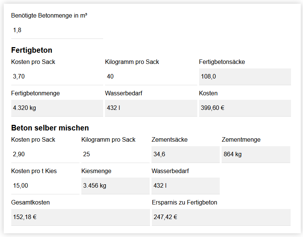Edit Kosten pro Sack under Fertigbeton
This screenshot has height=237, width=303.
coord(57,77)
